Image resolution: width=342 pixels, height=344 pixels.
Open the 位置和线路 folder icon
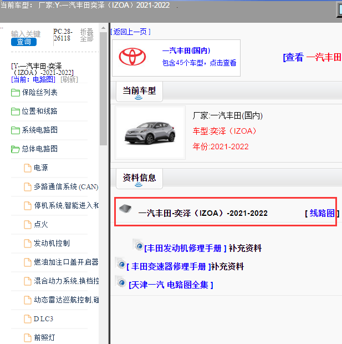16,111
